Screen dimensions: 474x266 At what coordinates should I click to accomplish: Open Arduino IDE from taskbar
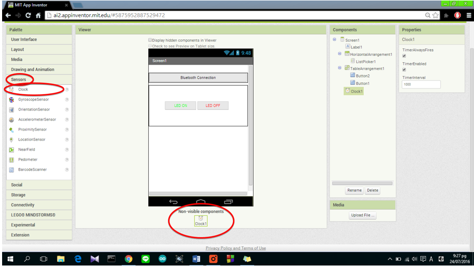pyautogui.click(x=162, y=259)
